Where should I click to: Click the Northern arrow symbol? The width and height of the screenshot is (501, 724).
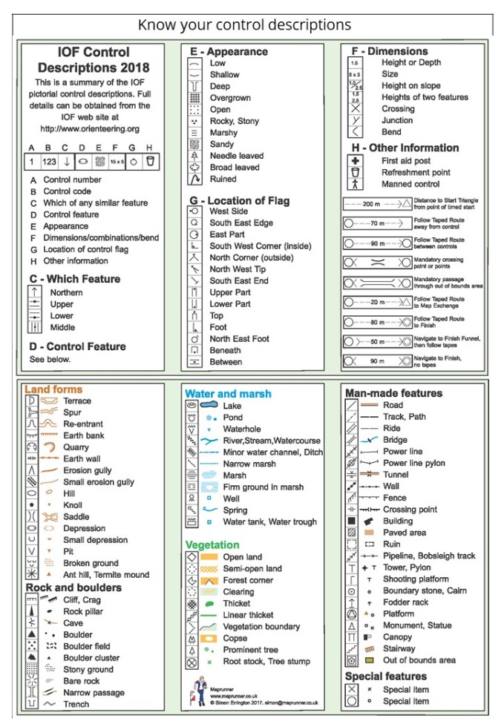(x=35, y=292)
